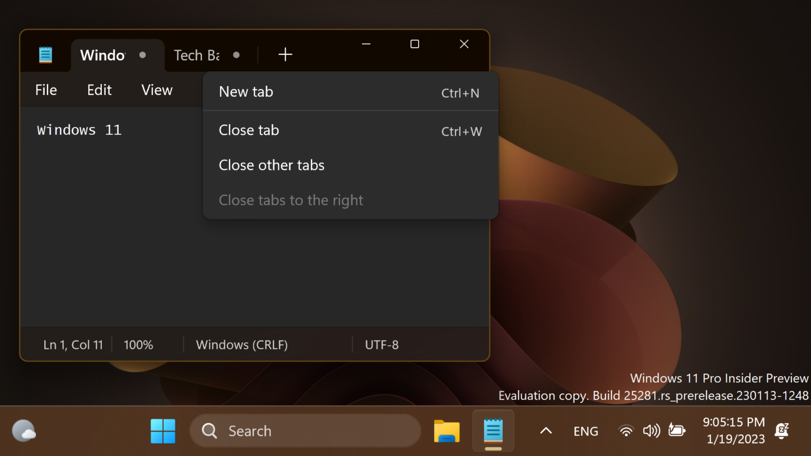Open the Start menu
This screenshot has width=811, height=456.
tap(163, 431)
